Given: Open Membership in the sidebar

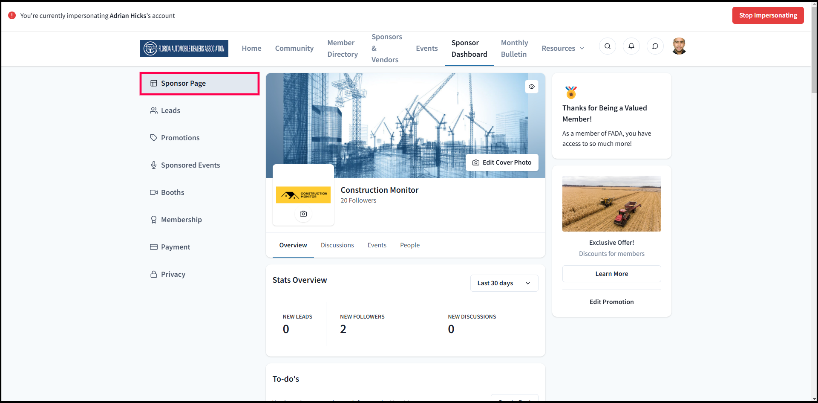Looking at the screenshot, I should (199, 220).
